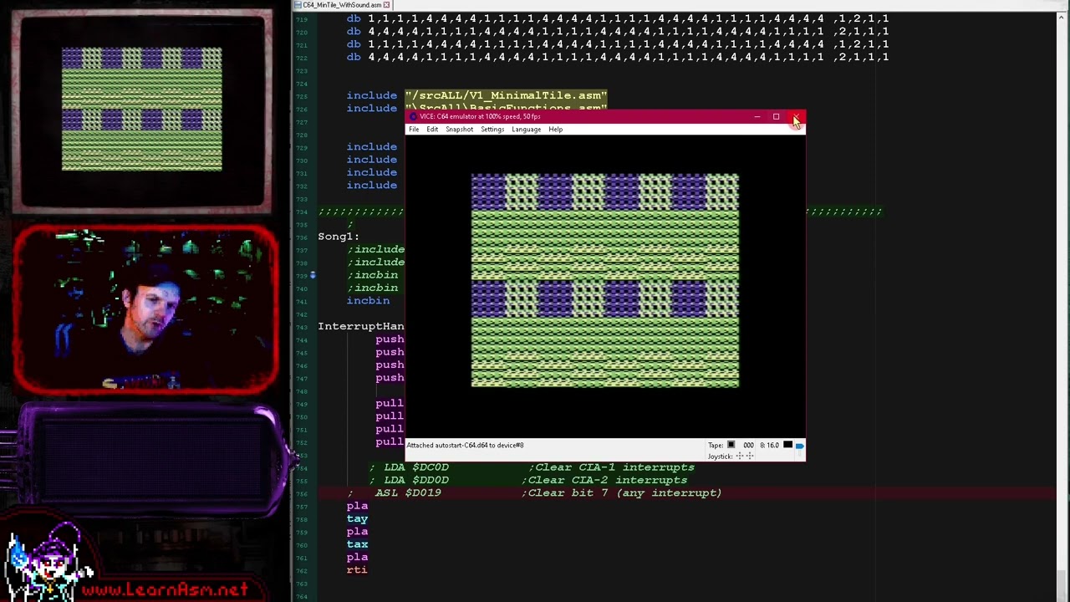Click the drive track readout 8: 16.0
This screenshot has width=1070, height=602.
point(769,446)
